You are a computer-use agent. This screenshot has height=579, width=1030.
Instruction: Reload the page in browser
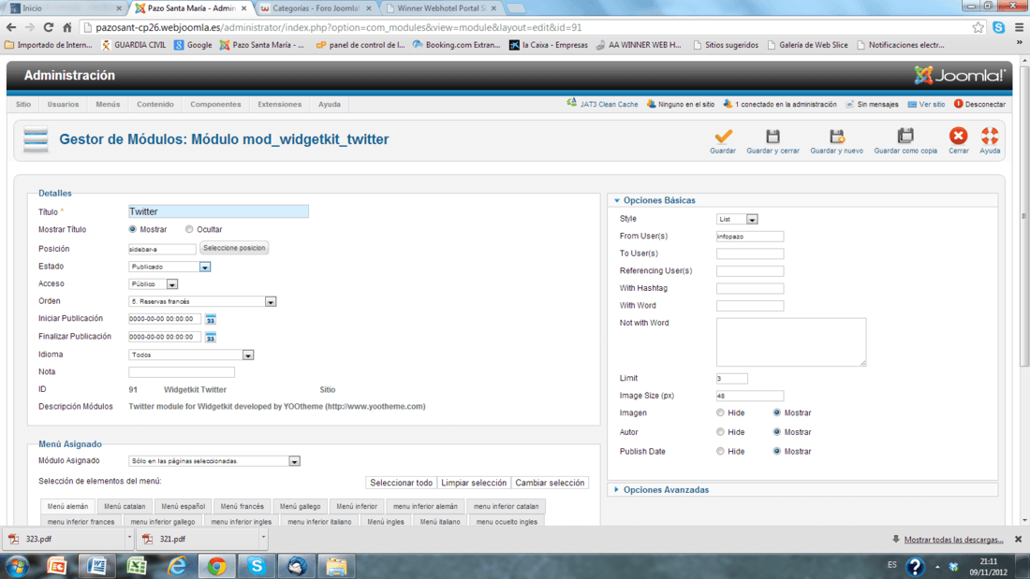[48, 27]
